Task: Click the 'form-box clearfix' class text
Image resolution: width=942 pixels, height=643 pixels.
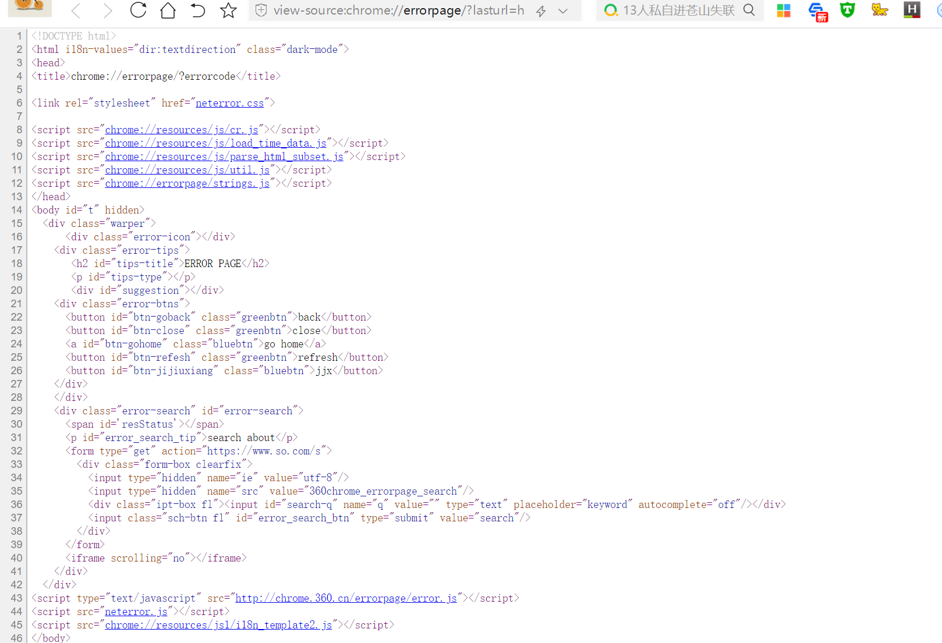Action: [193, 464]
